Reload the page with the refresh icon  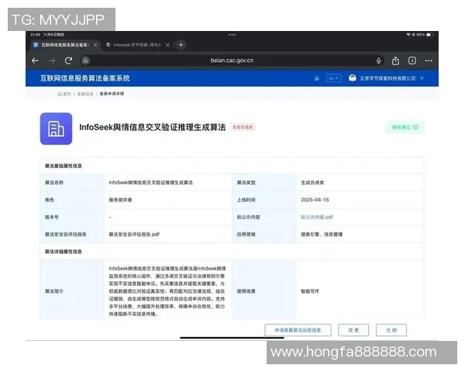pyautogui.click(x=68, y=60)
